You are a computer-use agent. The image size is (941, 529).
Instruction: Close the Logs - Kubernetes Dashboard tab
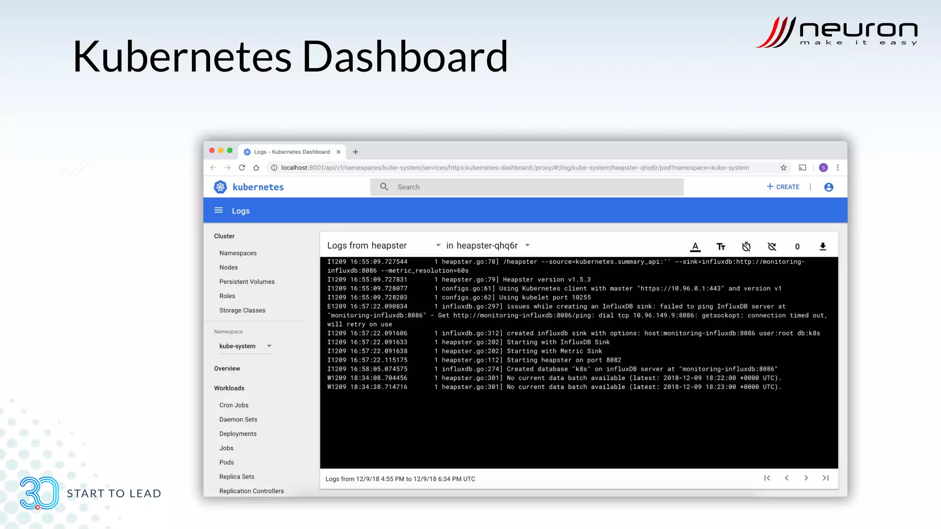click(339, 152)
